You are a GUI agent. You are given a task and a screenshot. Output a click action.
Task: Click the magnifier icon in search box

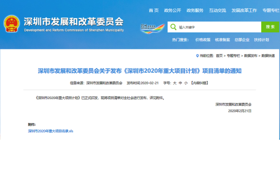[173, 27]
